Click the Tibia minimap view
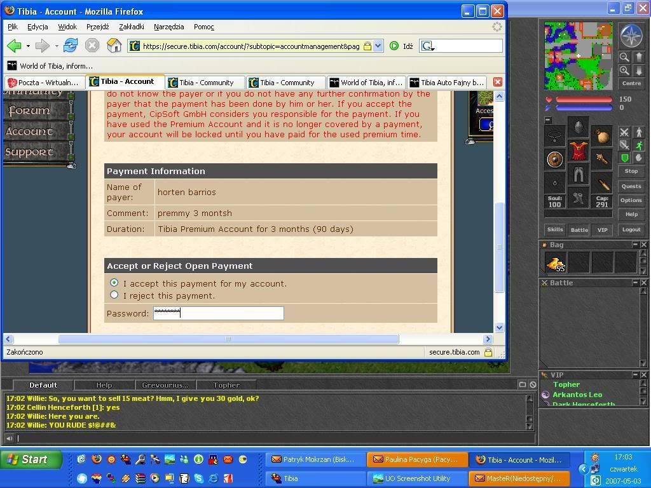651x488 pixels. 579,56
